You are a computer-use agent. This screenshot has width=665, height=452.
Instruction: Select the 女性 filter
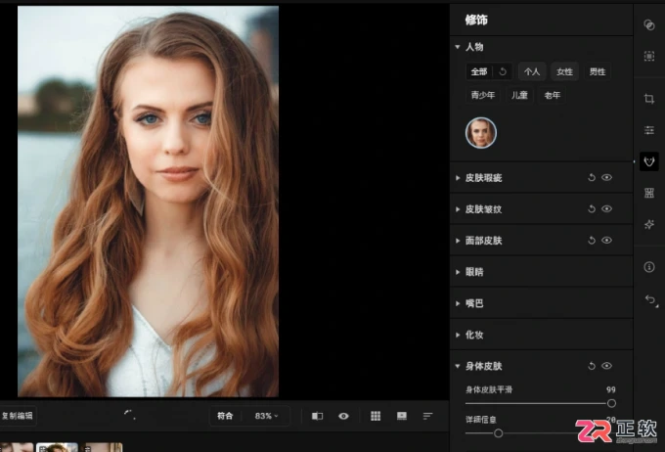click(564, 71)
